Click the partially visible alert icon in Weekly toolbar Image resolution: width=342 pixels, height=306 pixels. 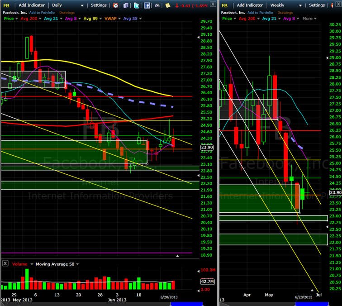coord(332,5)
